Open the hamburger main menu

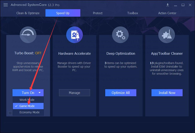pos(6,5)
